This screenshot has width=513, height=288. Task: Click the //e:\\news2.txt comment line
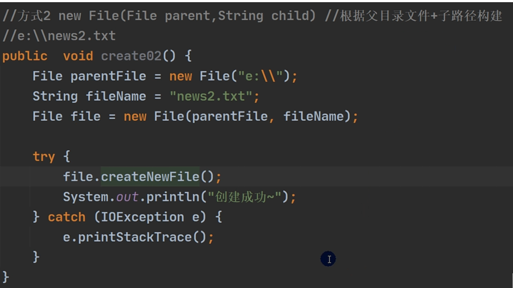tap(59, 36)
